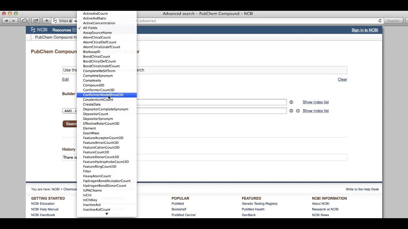
Task: Click the Clear link
Action: (x=342, y=80)
